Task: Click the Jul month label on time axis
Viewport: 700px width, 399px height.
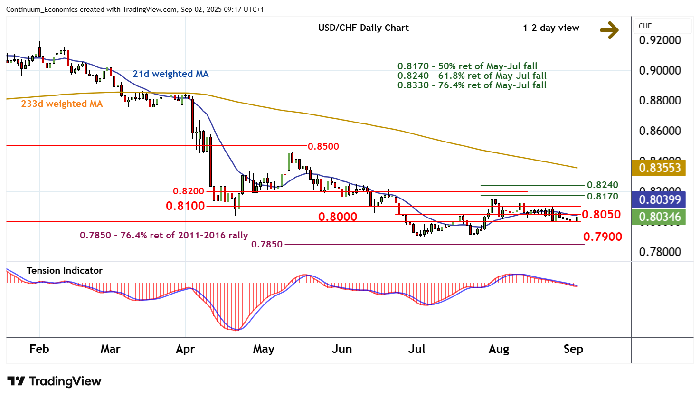Action: click(x=416, y=349)
